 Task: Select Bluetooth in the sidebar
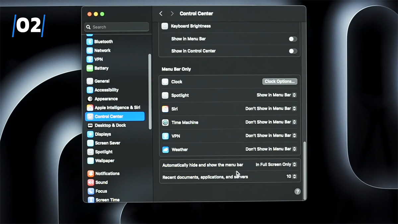[103, 41]
